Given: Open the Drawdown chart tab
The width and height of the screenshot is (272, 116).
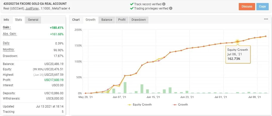Looking at the screenshot, I should tap(139, 20).
